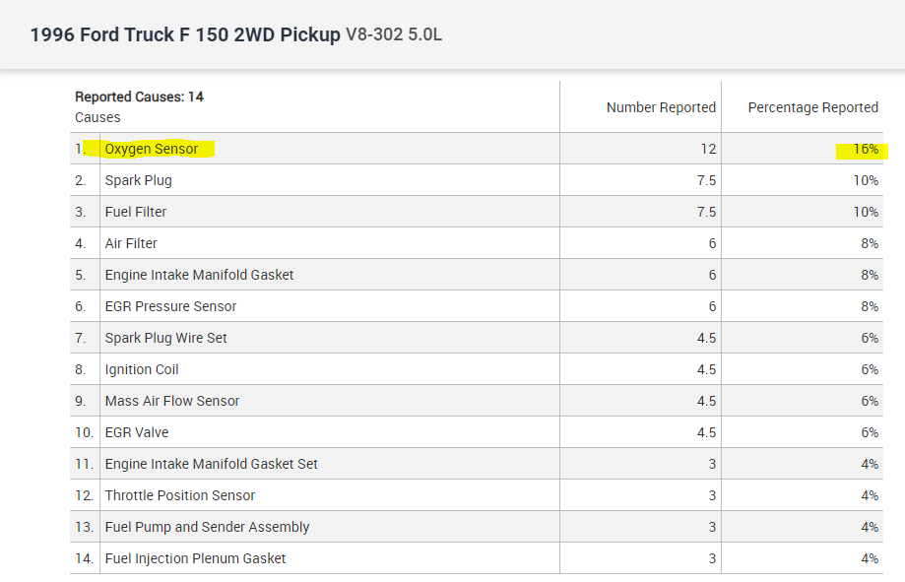Click EGR Pressure Sensor entry

click(170, 306)
